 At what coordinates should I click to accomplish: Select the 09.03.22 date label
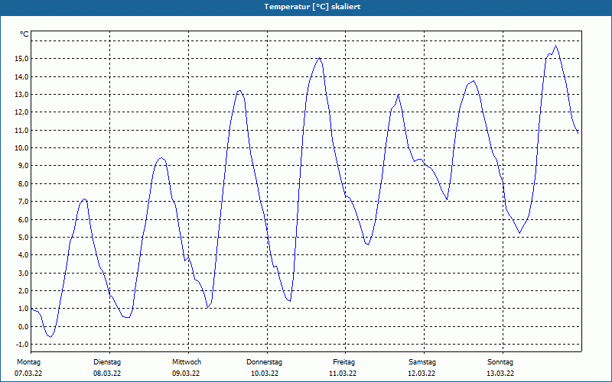point(186,374)
